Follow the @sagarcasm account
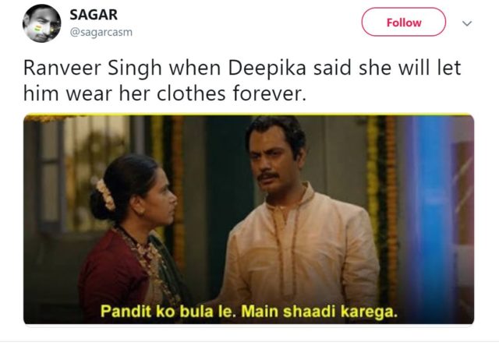 (404, 23)
